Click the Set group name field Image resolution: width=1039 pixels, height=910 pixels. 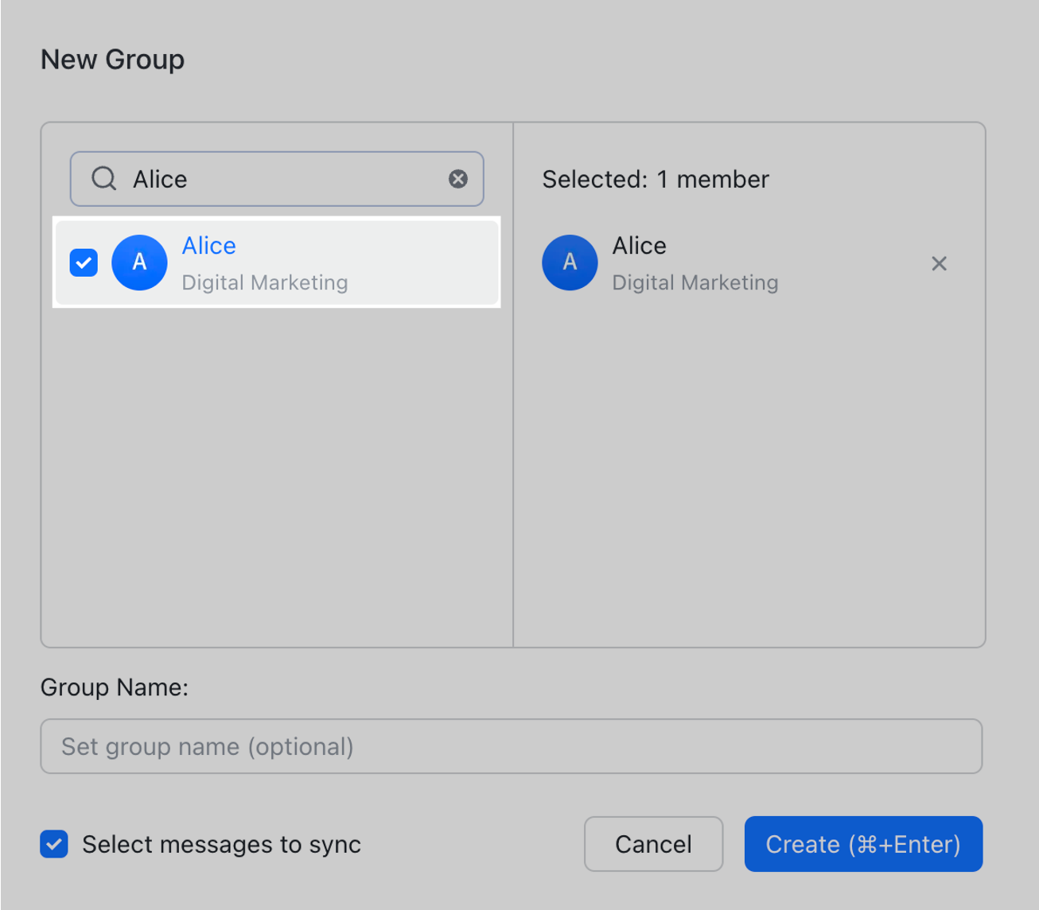(512, 746)
